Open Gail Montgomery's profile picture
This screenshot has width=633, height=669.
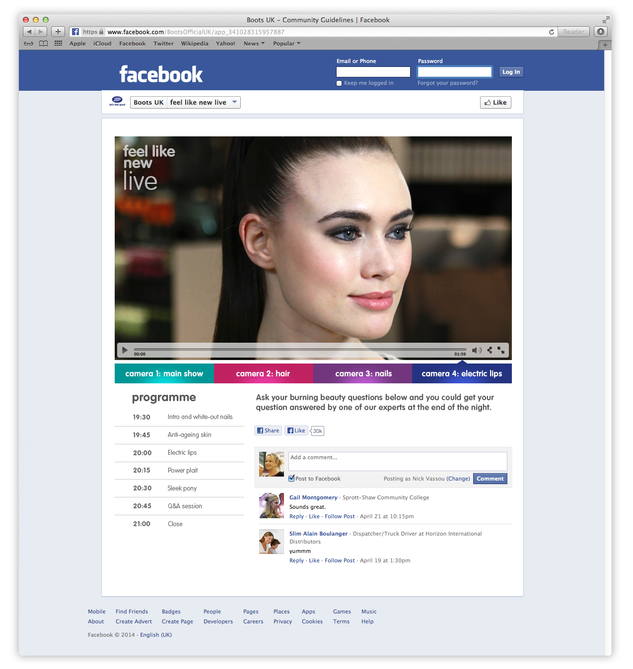[272, 505]
